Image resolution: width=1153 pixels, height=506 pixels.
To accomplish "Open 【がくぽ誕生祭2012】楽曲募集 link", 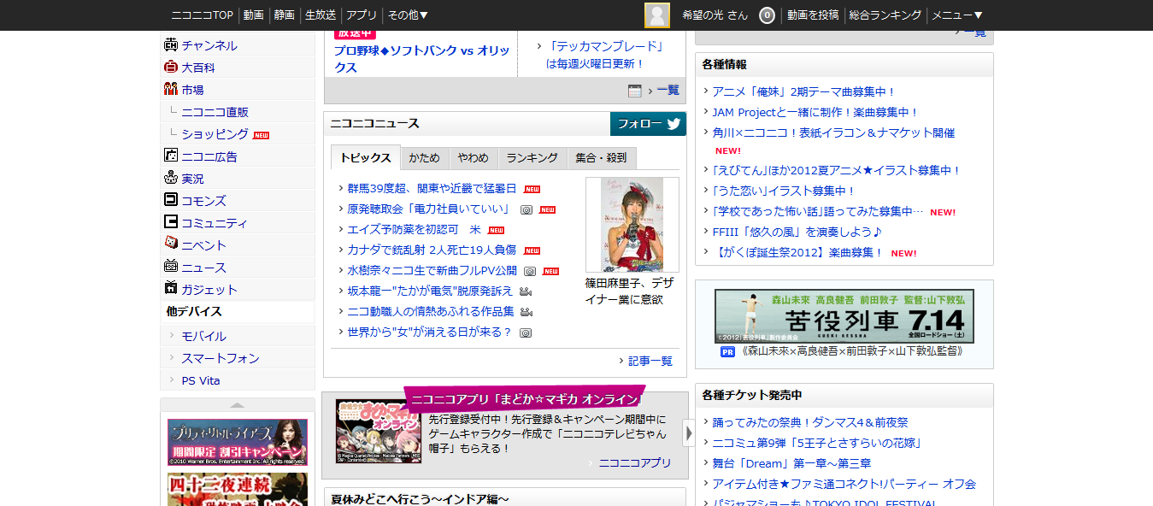I will (797, 252).
